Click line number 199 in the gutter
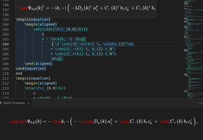This screenshot has width=203, height=140. pyautogui.click(x=5, y=20)
